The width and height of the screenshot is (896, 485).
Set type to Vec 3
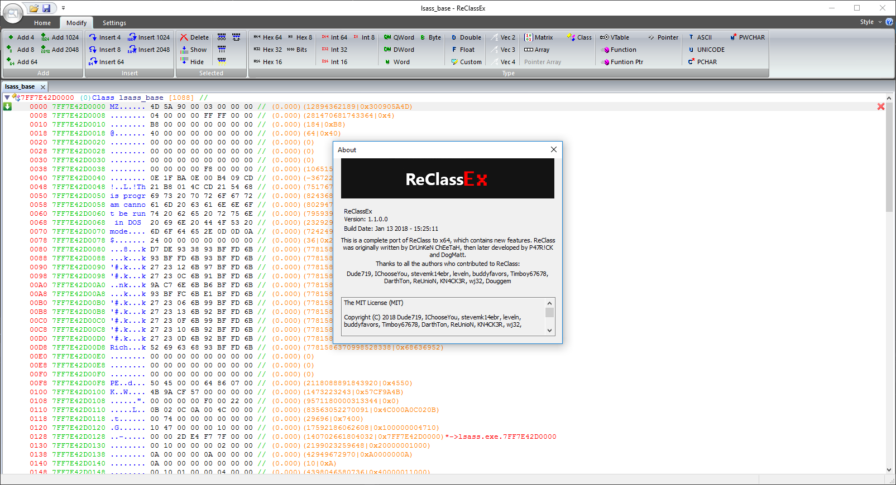coord(504,50)
